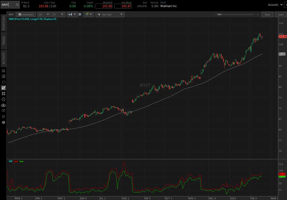The height and width of the screenshot is (200, 287).
Task: Open the chart icon in left sidebar
Action: click(3, 88)
